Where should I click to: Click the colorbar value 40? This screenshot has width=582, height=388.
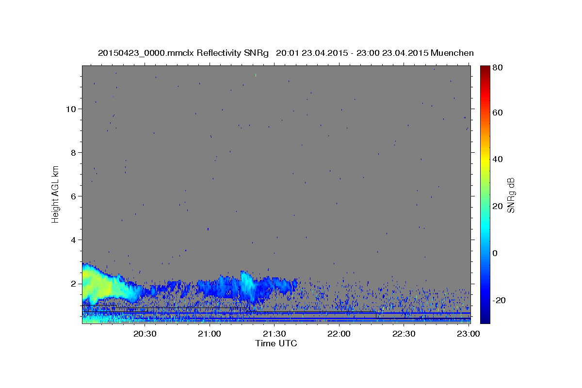click(498, 159)
